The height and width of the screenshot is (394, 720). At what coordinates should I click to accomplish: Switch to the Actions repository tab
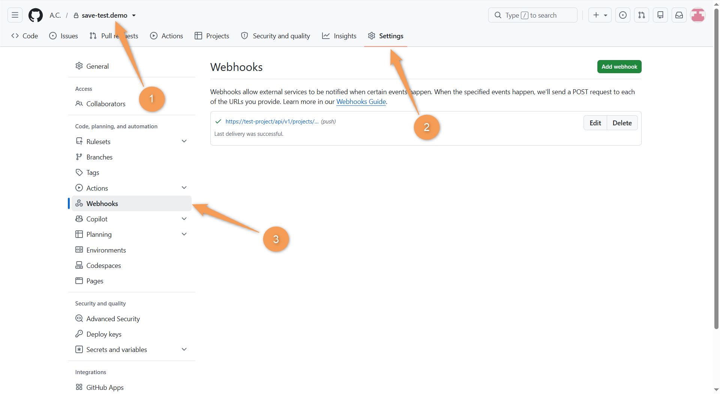coord(167,36)
